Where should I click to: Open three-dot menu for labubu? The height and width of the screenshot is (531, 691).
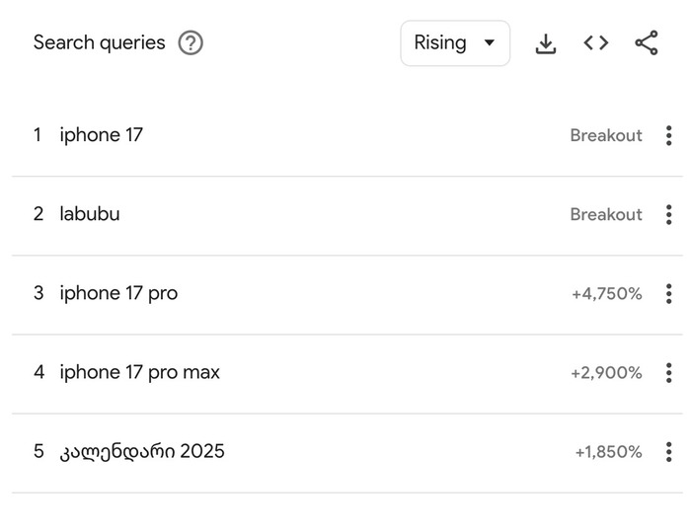(x=669, y=215)
